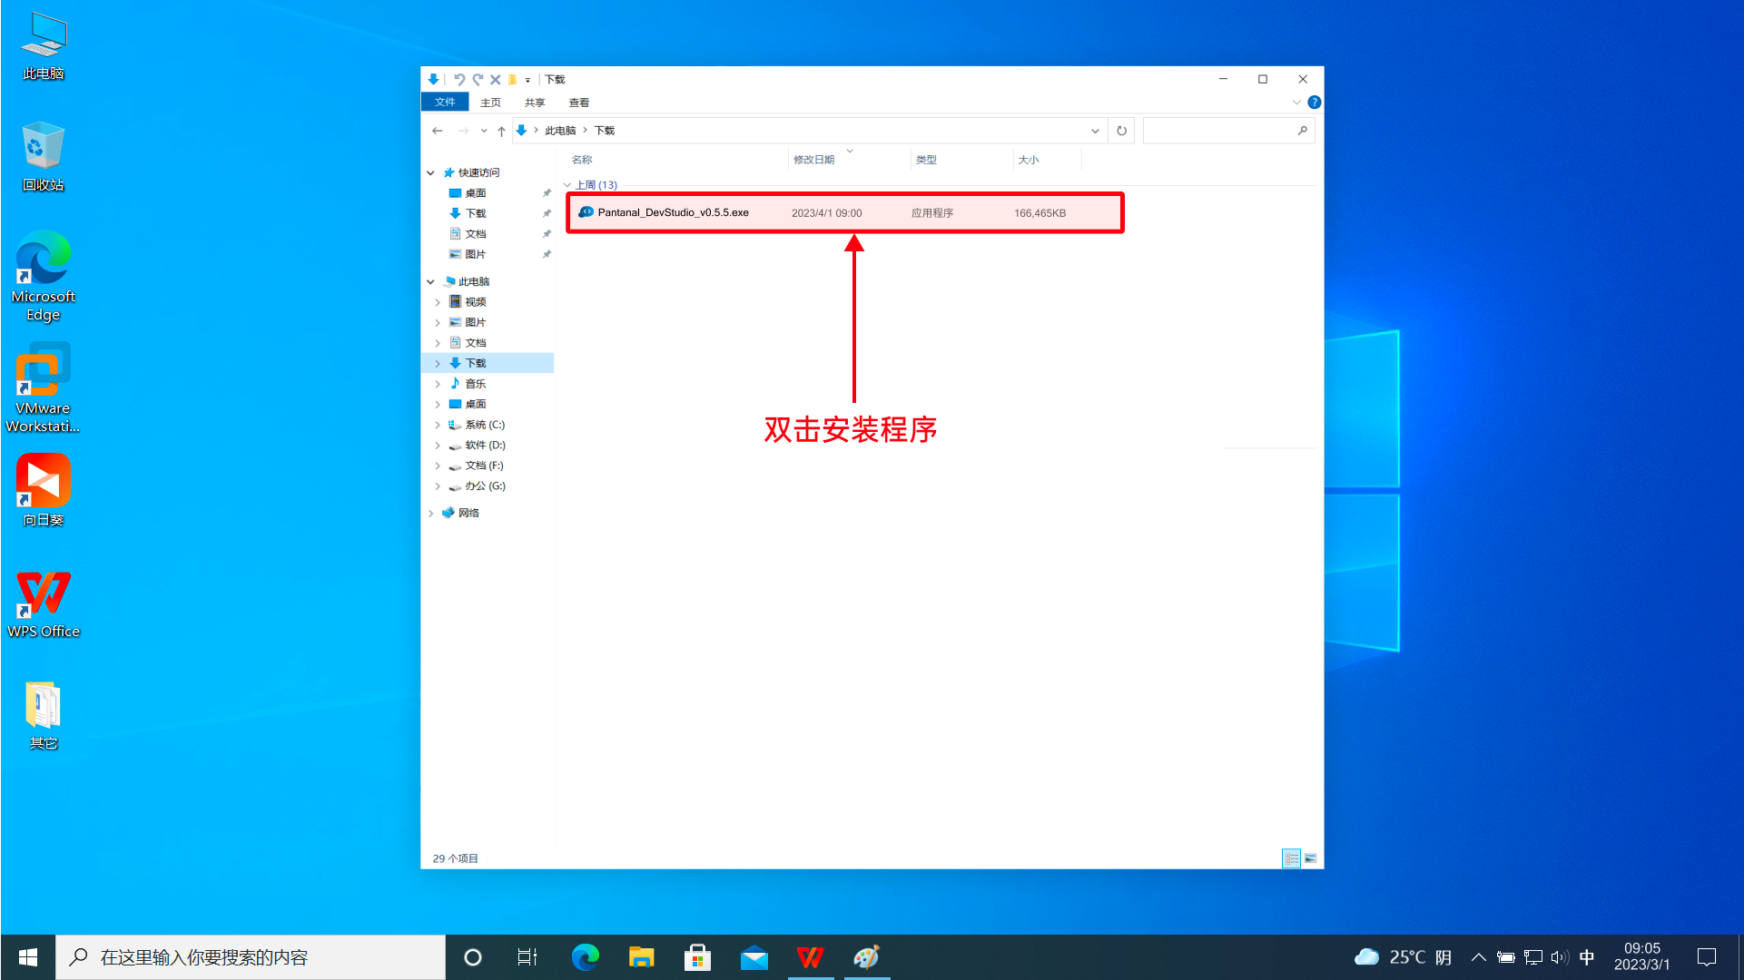The width and height of the screenshot is (1744, 980).
Task: Select 软件 (D:) in the navigation tree
Action: point(485,446)
